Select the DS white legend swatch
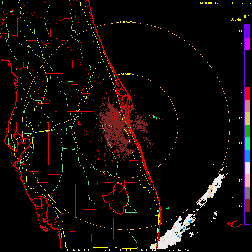 [247, 168]
